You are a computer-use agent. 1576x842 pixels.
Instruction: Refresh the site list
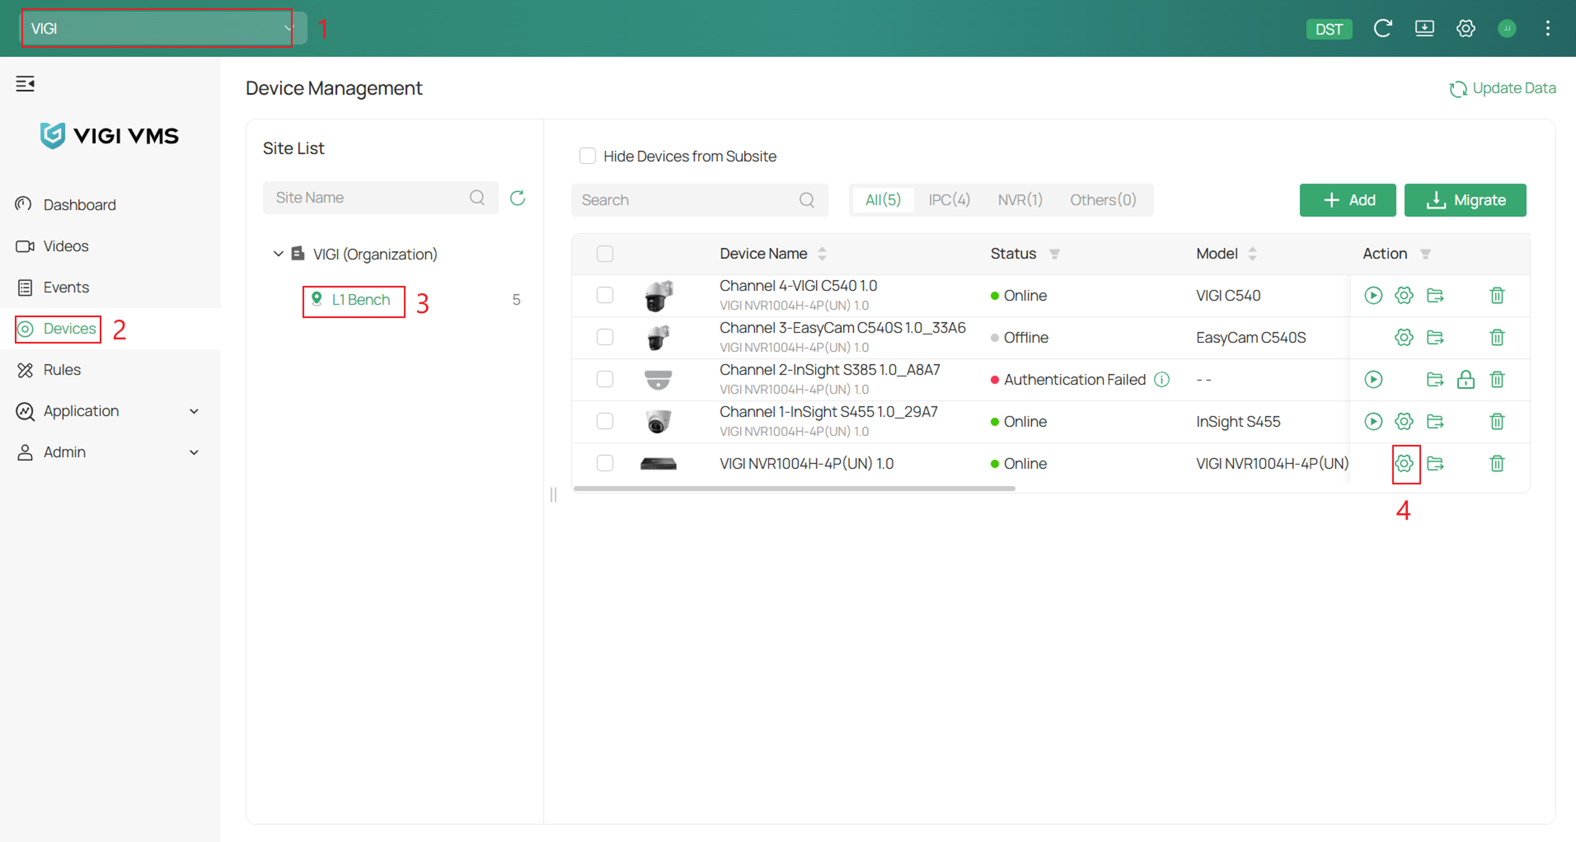point(518,198)
